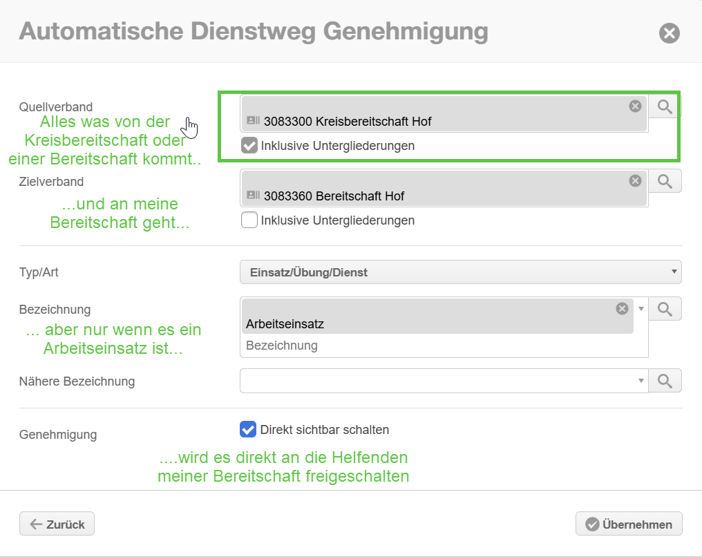Viewport: 702px width, 557px height.
Task: Uncheck Inklusive Untergliederungen under Quellverband
Action: [249, 146]
